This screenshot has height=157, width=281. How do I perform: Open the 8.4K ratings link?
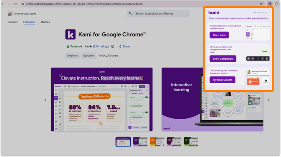pos(101,47)
